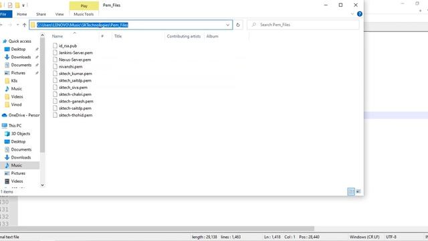Click navigation pane scroll up arrow
The height and width of the screenshot is (241, 428).
[x=42, y=35]
